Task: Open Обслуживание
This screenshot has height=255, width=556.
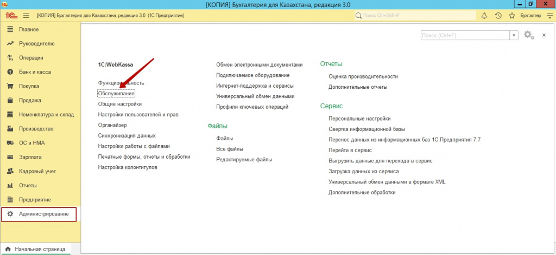Action: (116, 93)
